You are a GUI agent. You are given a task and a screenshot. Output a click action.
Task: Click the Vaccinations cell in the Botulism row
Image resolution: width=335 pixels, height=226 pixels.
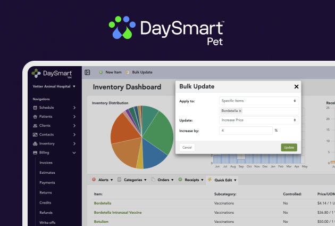coord(224,222)
